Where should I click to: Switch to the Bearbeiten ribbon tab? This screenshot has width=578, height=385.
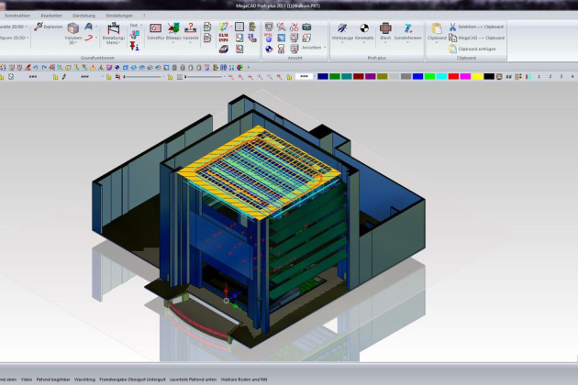click(x=51, y=16)
